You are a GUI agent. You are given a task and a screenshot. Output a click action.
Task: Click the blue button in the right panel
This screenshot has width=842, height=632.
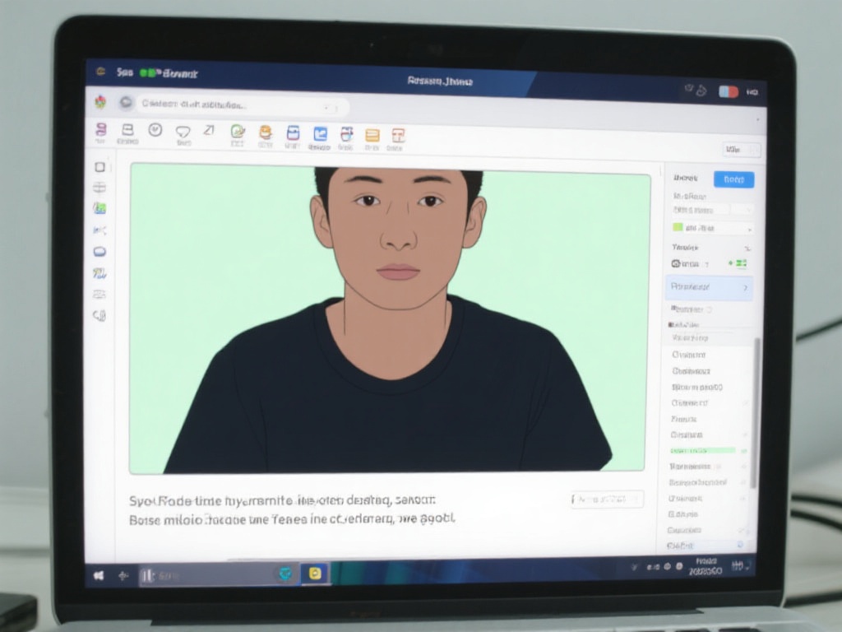pyautogui.click(x=733, y=179)
